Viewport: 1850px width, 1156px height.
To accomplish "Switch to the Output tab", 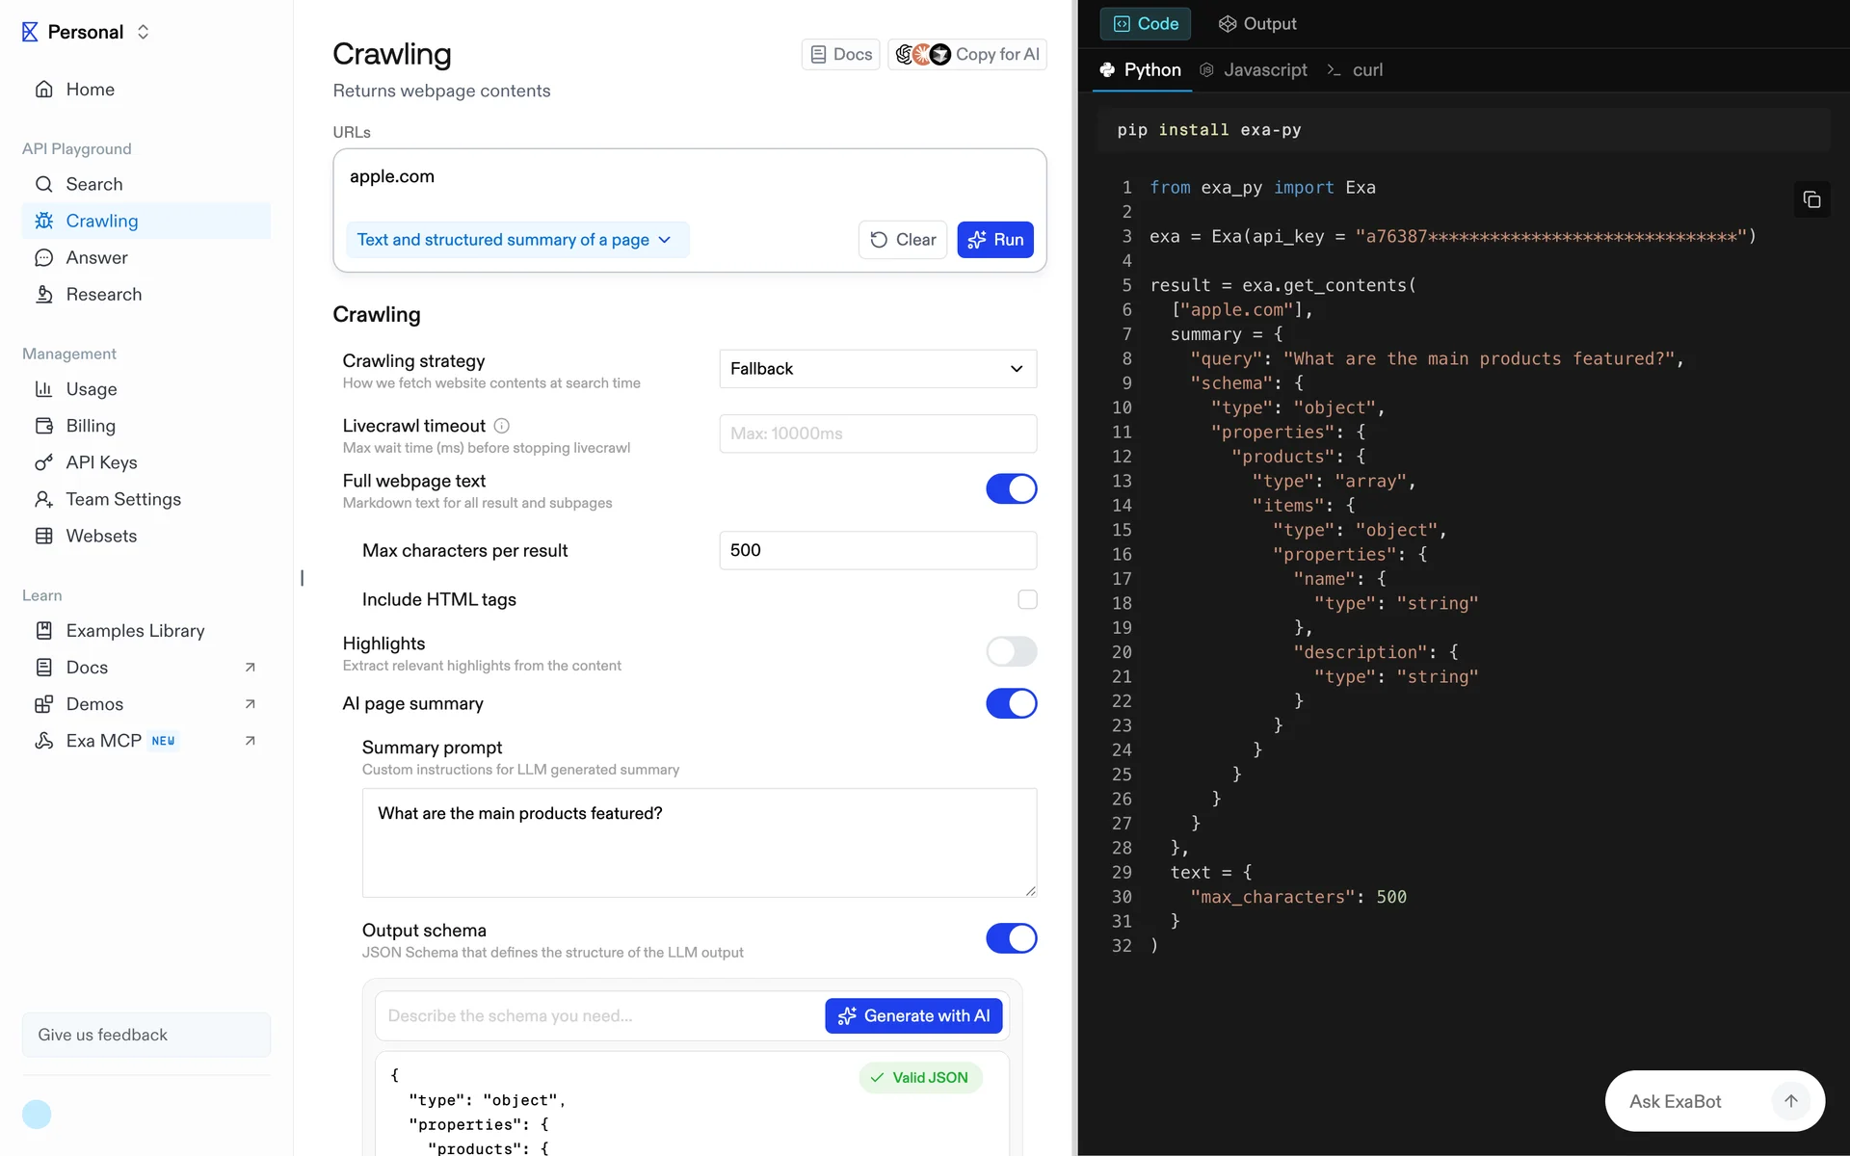I will 1257,24.
